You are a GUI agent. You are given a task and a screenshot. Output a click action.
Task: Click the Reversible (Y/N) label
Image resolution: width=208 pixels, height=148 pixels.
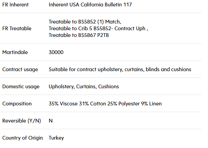point(21,121)
